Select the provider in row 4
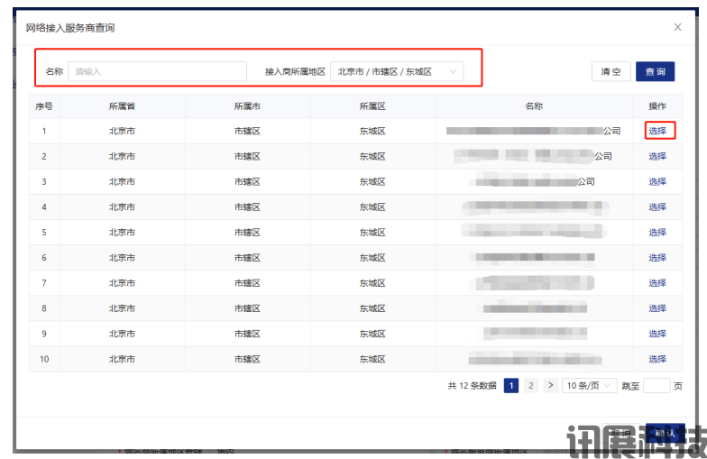 click(x=657, y=207)
